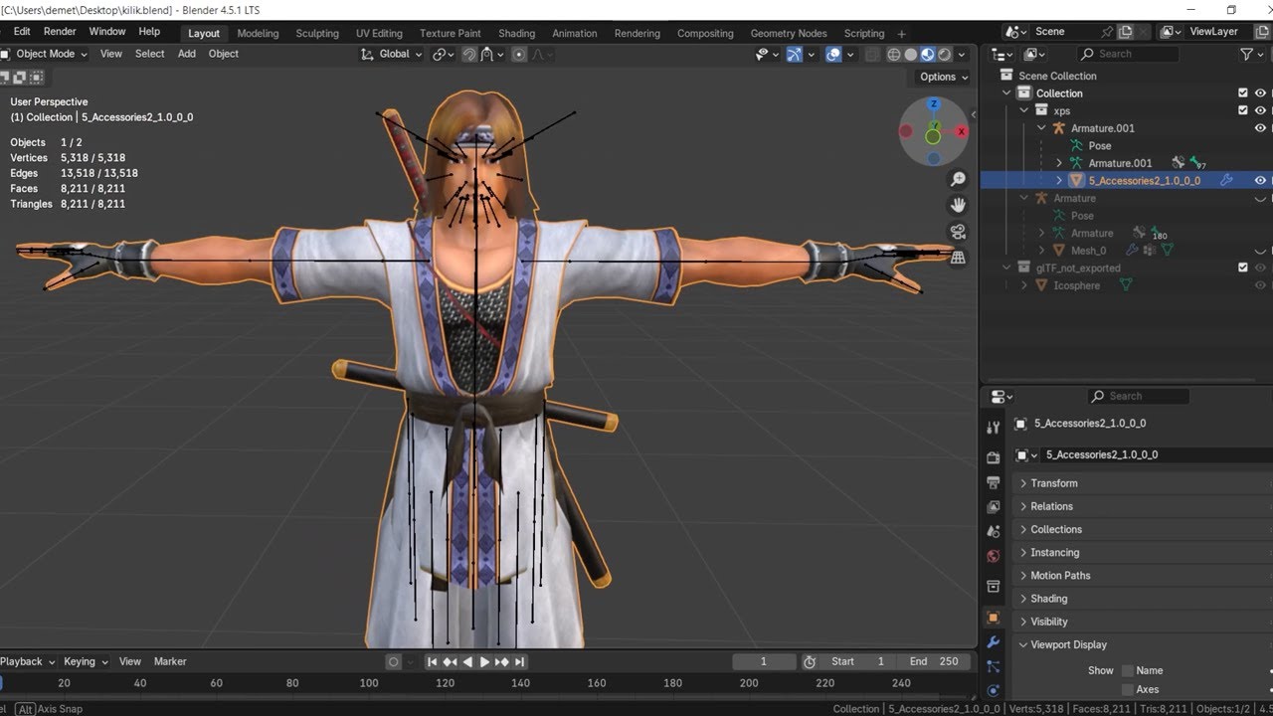Switch perspective/orthographic grid icon

tap(958, 257)
